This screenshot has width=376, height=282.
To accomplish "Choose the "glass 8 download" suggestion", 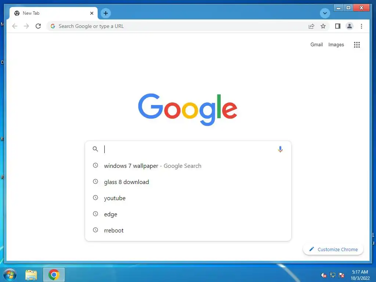I will 188,182.
